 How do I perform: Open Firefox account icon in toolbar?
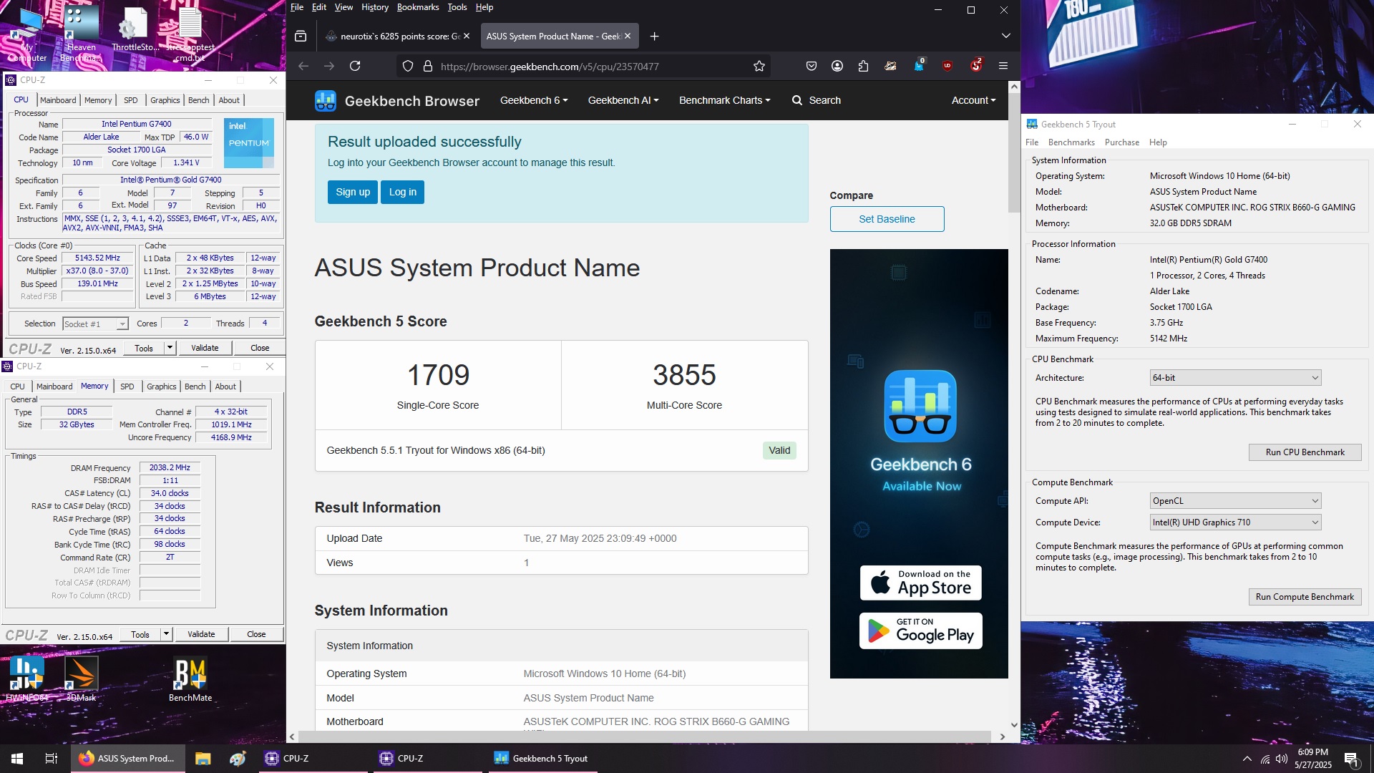[837, 66]
